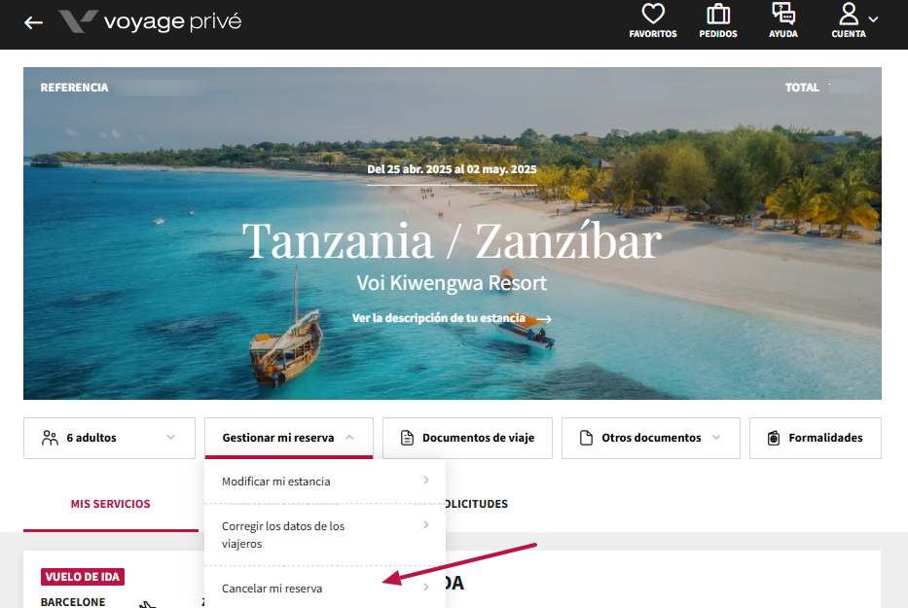This screenshot has height=608, width=908.
Task: Click the dates Del 25 abr. 2025 al 02 may. 2025
Action: (x=452, y=169)
